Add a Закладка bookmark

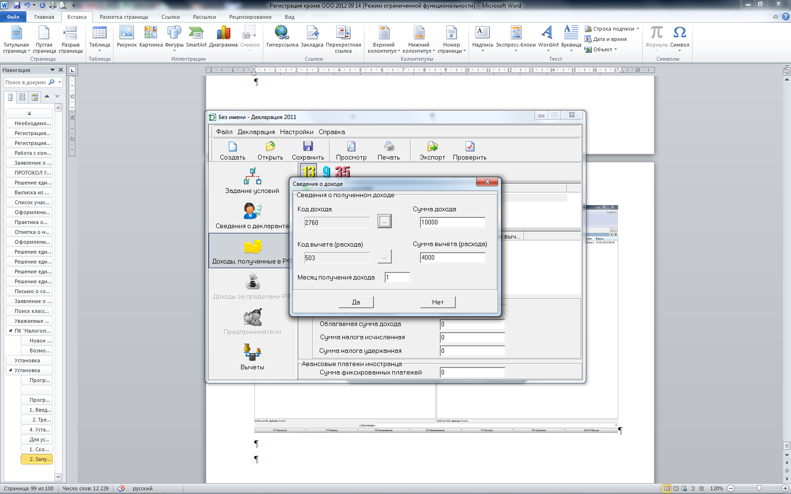312,37
